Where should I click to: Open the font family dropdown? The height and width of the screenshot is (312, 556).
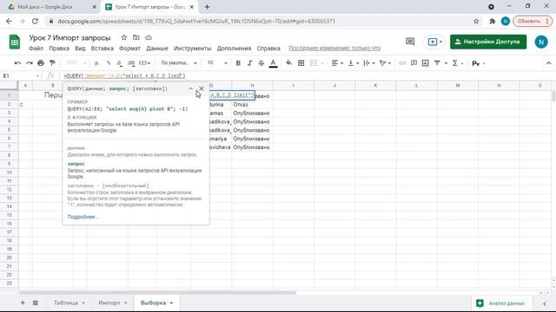179,63
